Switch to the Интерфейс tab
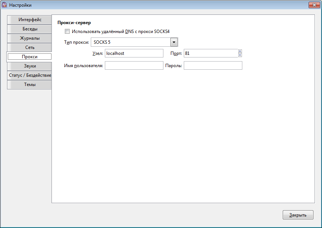322x228 pixels. (x=30, y=20)
